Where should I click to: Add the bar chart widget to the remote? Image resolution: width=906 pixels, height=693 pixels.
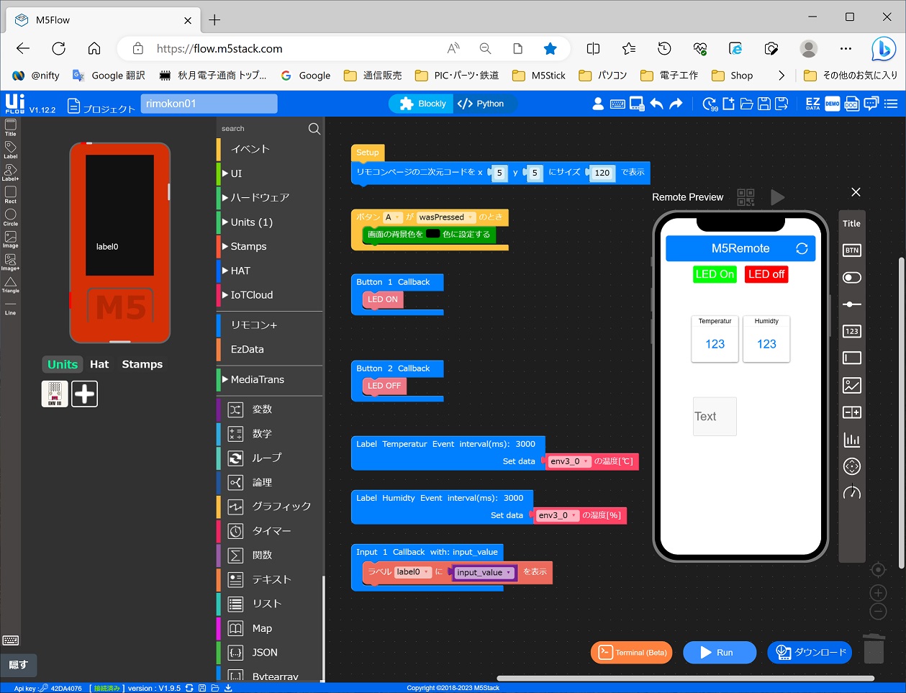pos(851,440)
